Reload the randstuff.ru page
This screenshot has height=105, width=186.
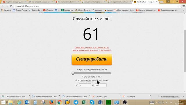11,6
